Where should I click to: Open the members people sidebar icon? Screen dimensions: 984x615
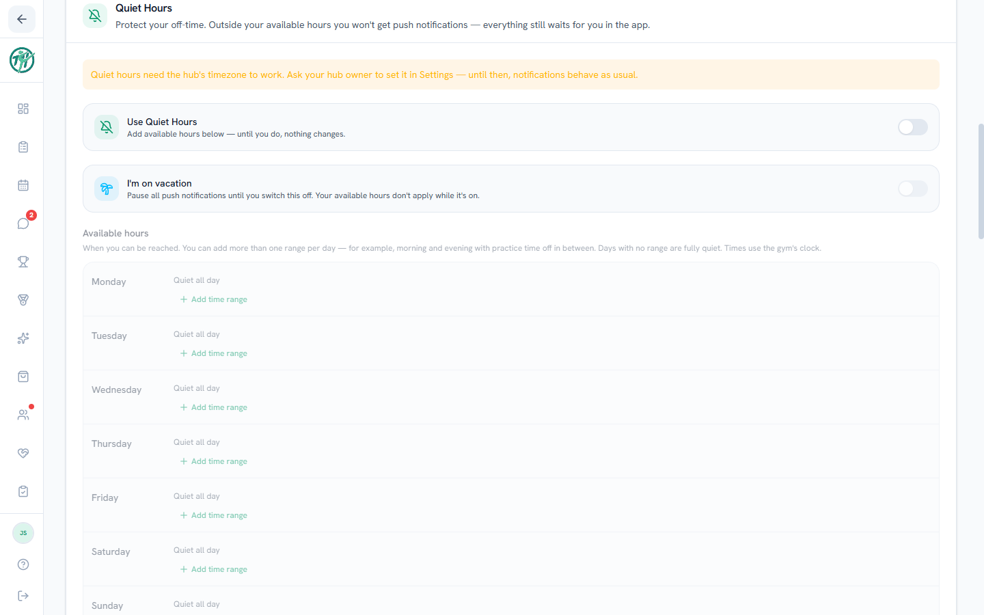(x=23, y=415)
